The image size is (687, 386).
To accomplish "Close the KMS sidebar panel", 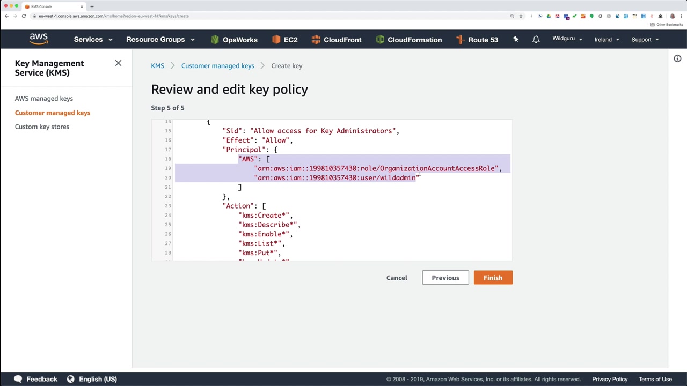I will click(x=118, y=63).
